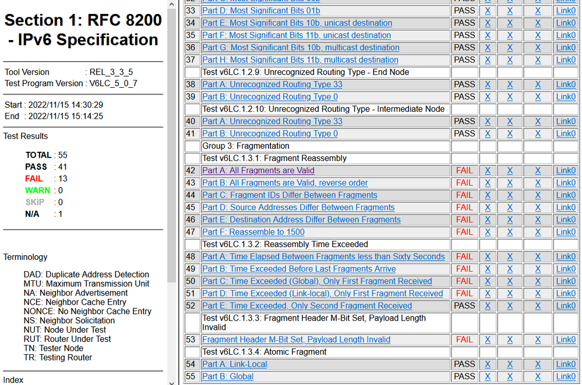Viewport: 582px width, 385px height.
Task: Open row 38 Part A: Unrecognized Routing Type 33
Action: click(x=272, y=84)
